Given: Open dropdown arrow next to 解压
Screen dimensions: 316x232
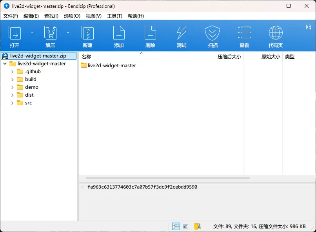Looking at the screenshot, I should 68,32.
